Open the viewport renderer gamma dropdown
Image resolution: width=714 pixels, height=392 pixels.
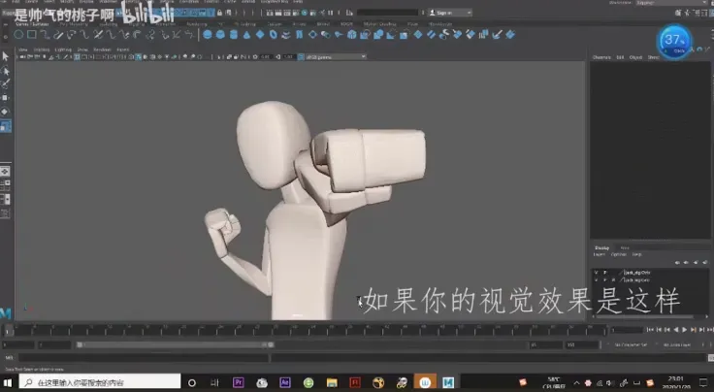coord(335,56)
